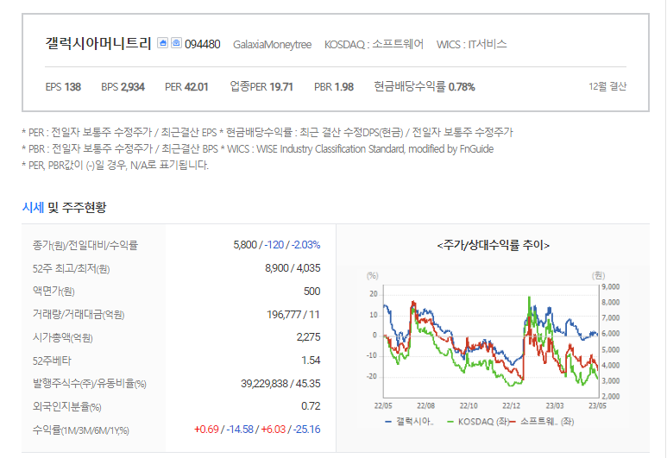Click the market cap value 2,275
The height and width of the screenshot is (458, 667).
[x=308, y=337]
